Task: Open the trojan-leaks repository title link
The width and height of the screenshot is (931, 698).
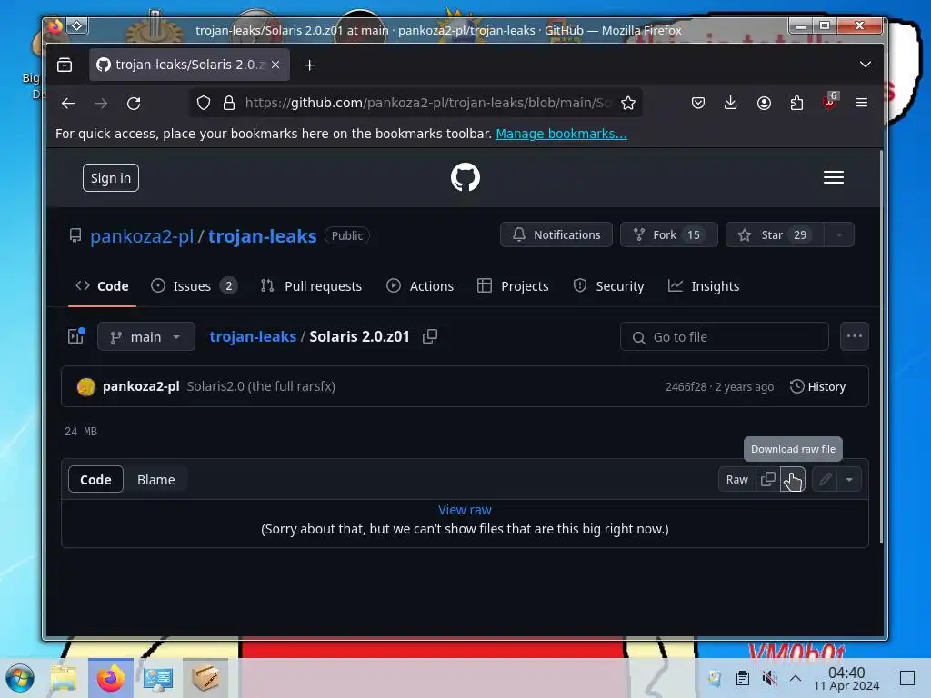Action: [262, 236]
